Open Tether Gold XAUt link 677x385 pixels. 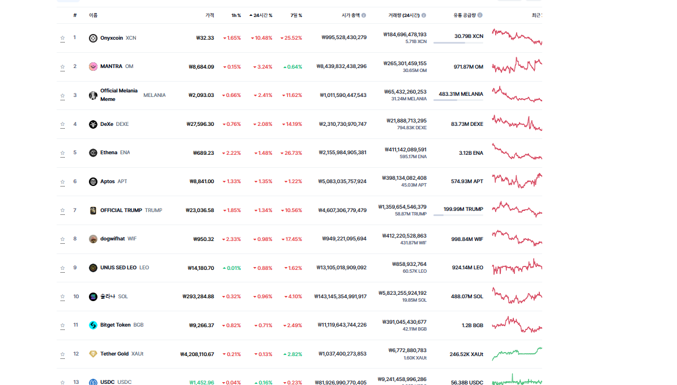click(122, 354)
